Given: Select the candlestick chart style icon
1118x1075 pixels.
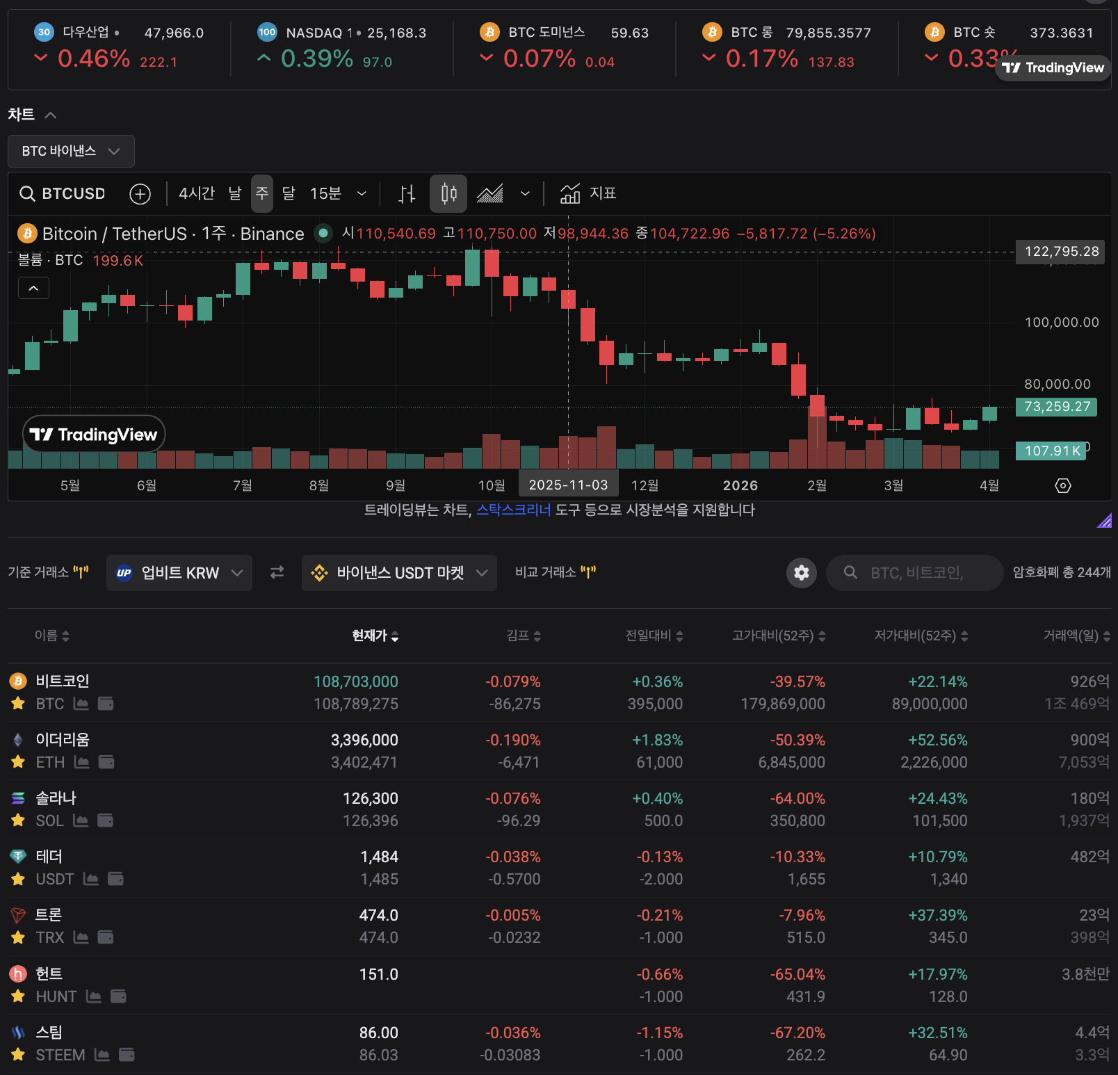Looking at the screenshot, I should click(448, 194).
